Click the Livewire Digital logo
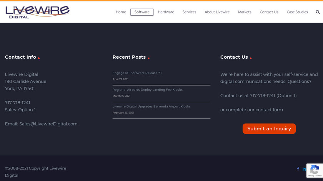The width and height of the screenshot is (323, 181). pos(37,12)
